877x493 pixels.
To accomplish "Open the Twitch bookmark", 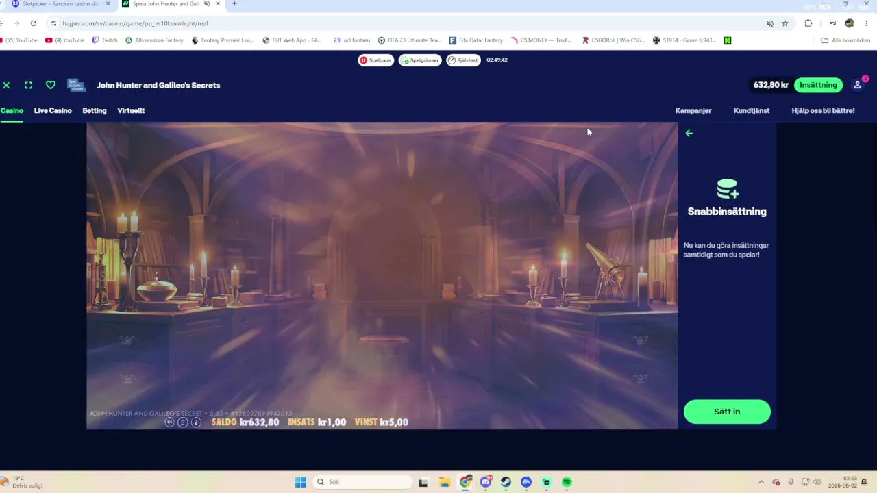I will (x=105, y=40).
